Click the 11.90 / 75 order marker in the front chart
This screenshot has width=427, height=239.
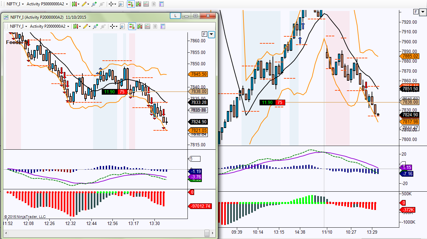(114, 92)
